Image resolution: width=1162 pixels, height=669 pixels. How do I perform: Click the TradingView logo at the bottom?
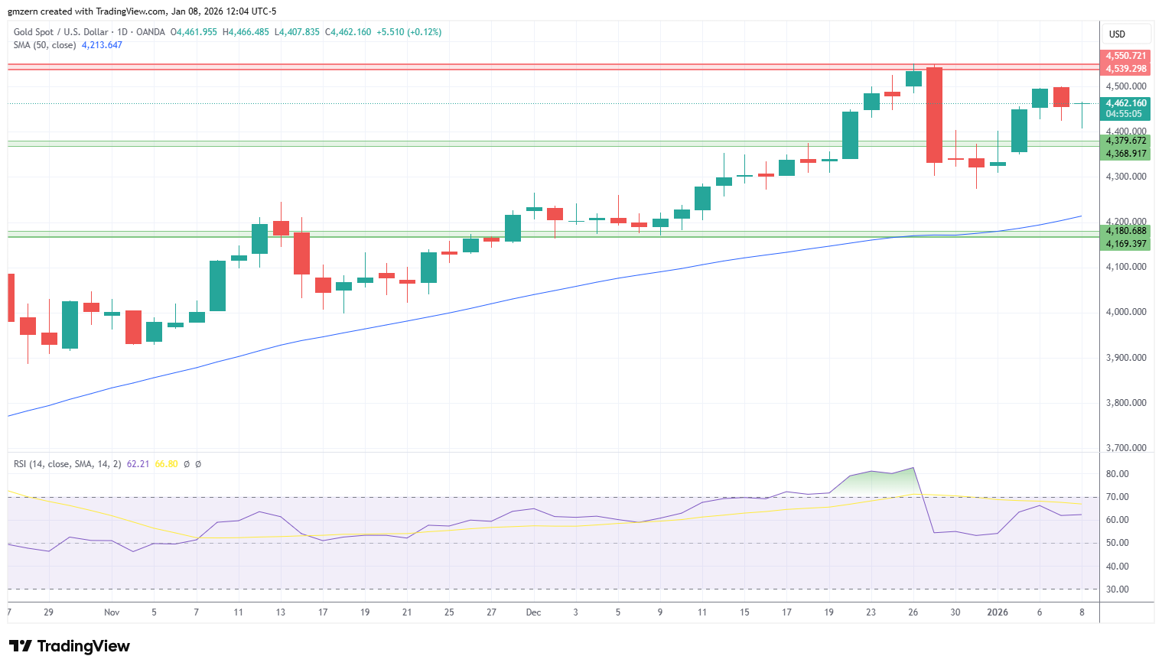point(70,646)
